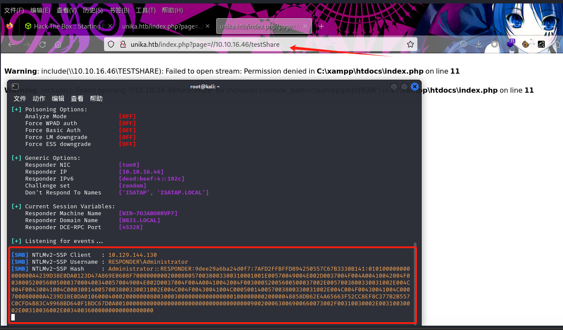Screen dimensions: 563x330
Task: Click the Force LM downgrade [OFF] value
Action: [127, 137]
